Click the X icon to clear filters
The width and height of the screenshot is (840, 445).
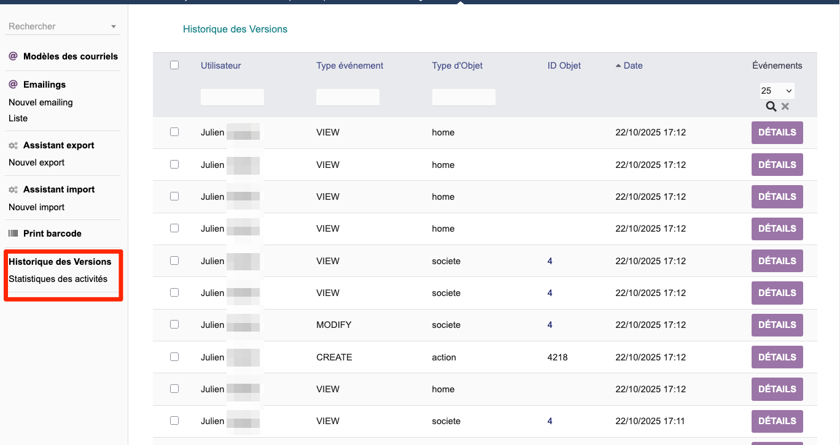tap(785, 107)
